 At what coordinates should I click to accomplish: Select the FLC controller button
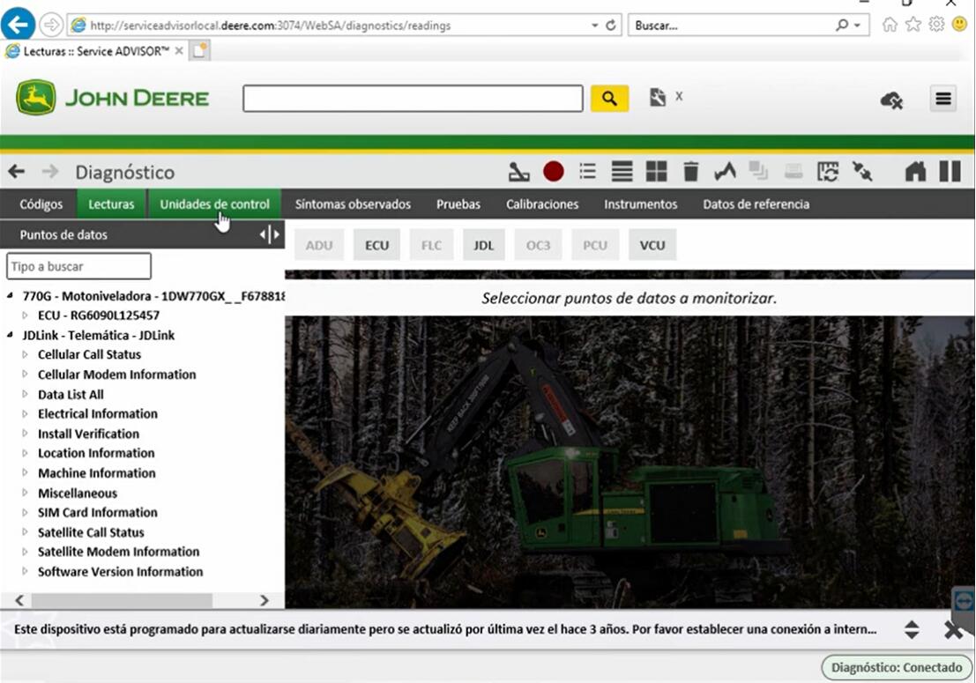tap(431, 245)
